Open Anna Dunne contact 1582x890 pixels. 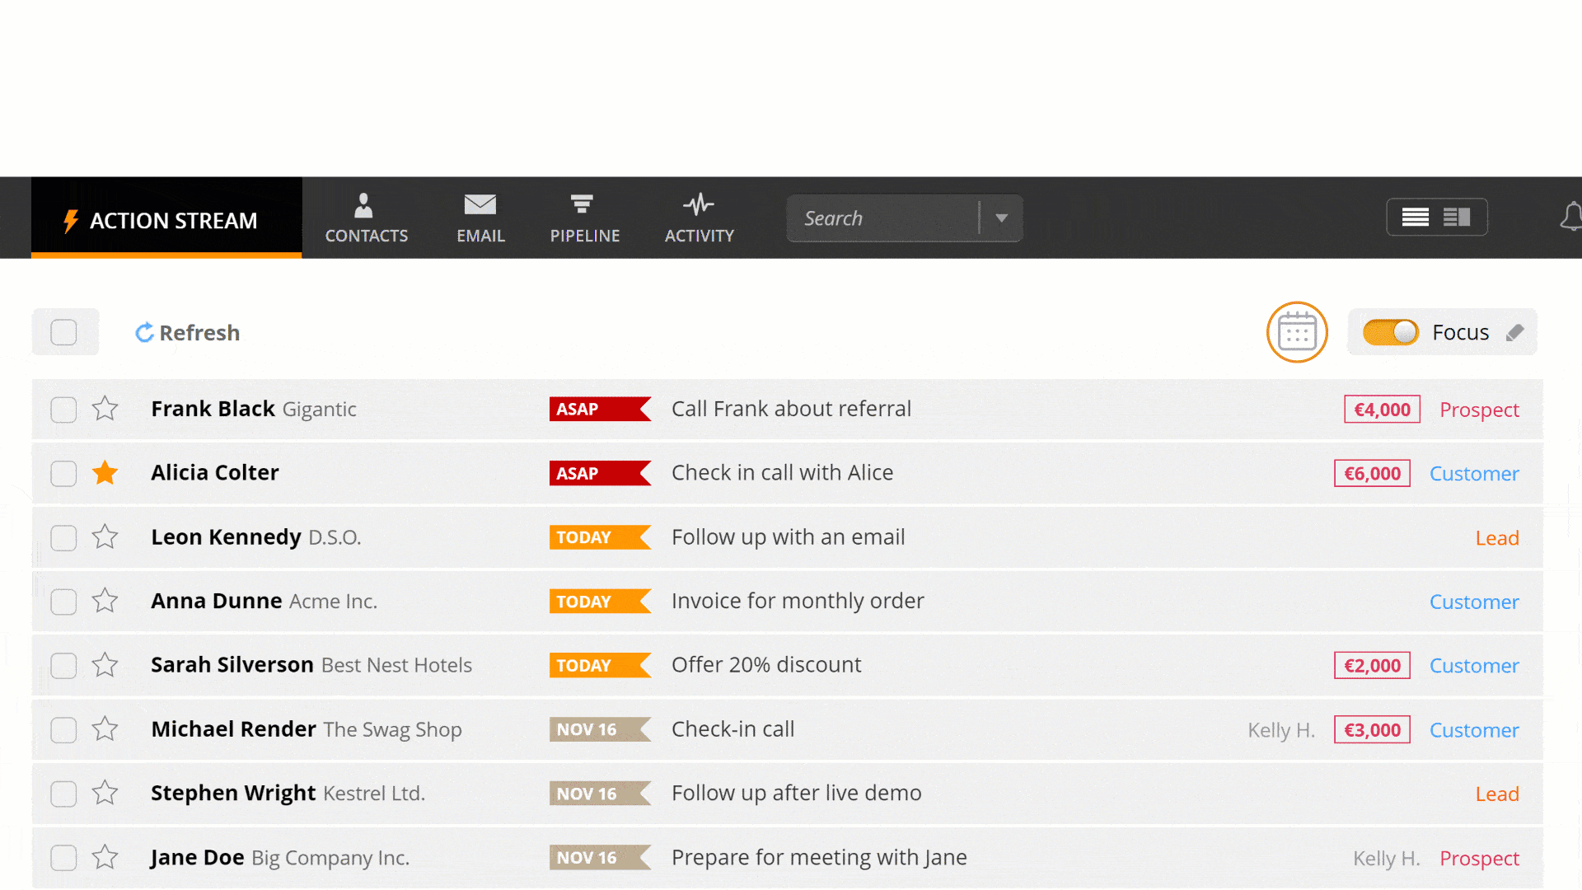point(217,602)
